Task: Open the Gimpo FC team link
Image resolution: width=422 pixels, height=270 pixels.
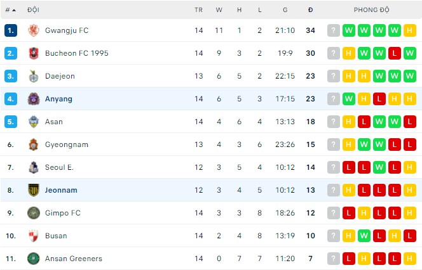Action: click(x=63, y=213)
